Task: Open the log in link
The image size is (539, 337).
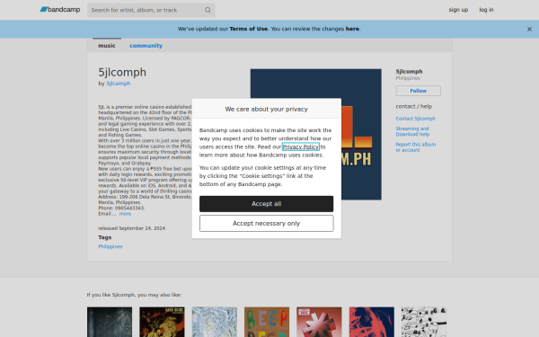Action: tap(486, 10)
